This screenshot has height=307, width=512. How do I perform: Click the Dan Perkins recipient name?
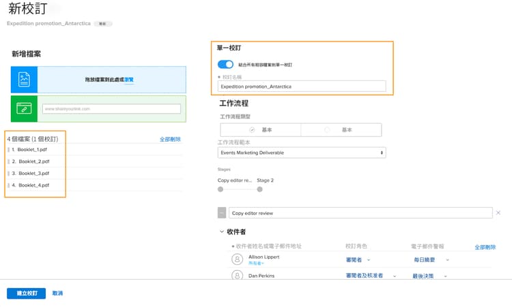point(261,276)
